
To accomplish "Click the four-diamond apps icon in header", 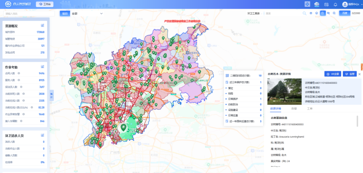I will point(307,4).
